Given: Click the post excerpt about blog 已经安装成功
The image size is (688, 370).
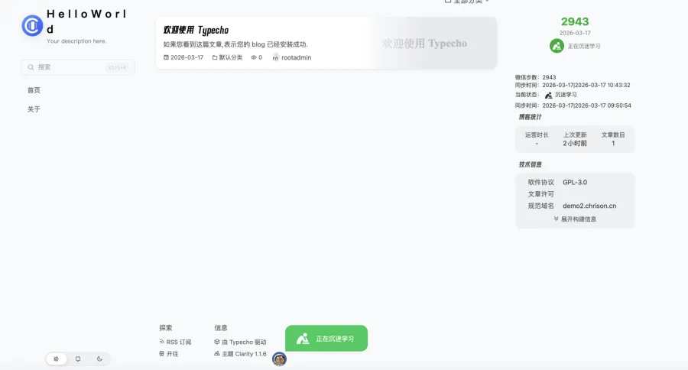Looking at the screenshot, I should click(x=235, y=44).
